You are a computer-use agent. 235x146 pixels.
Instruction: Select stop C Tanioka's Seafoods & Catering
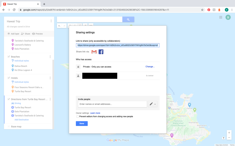(x=29, y=116)
